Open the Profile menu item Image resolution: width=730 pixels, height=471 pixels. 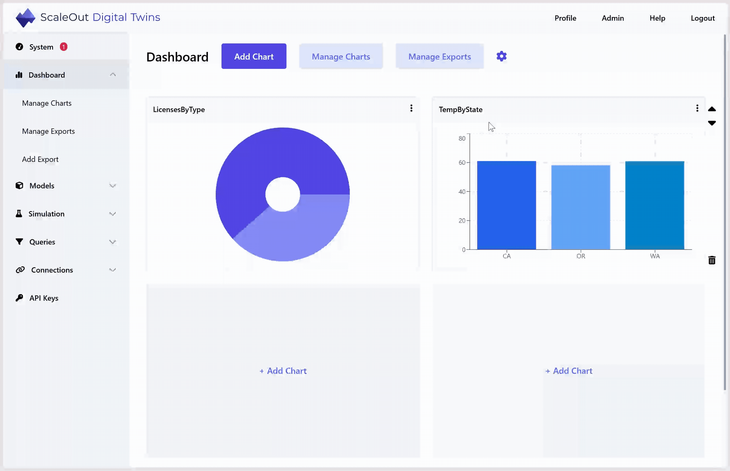565,18
